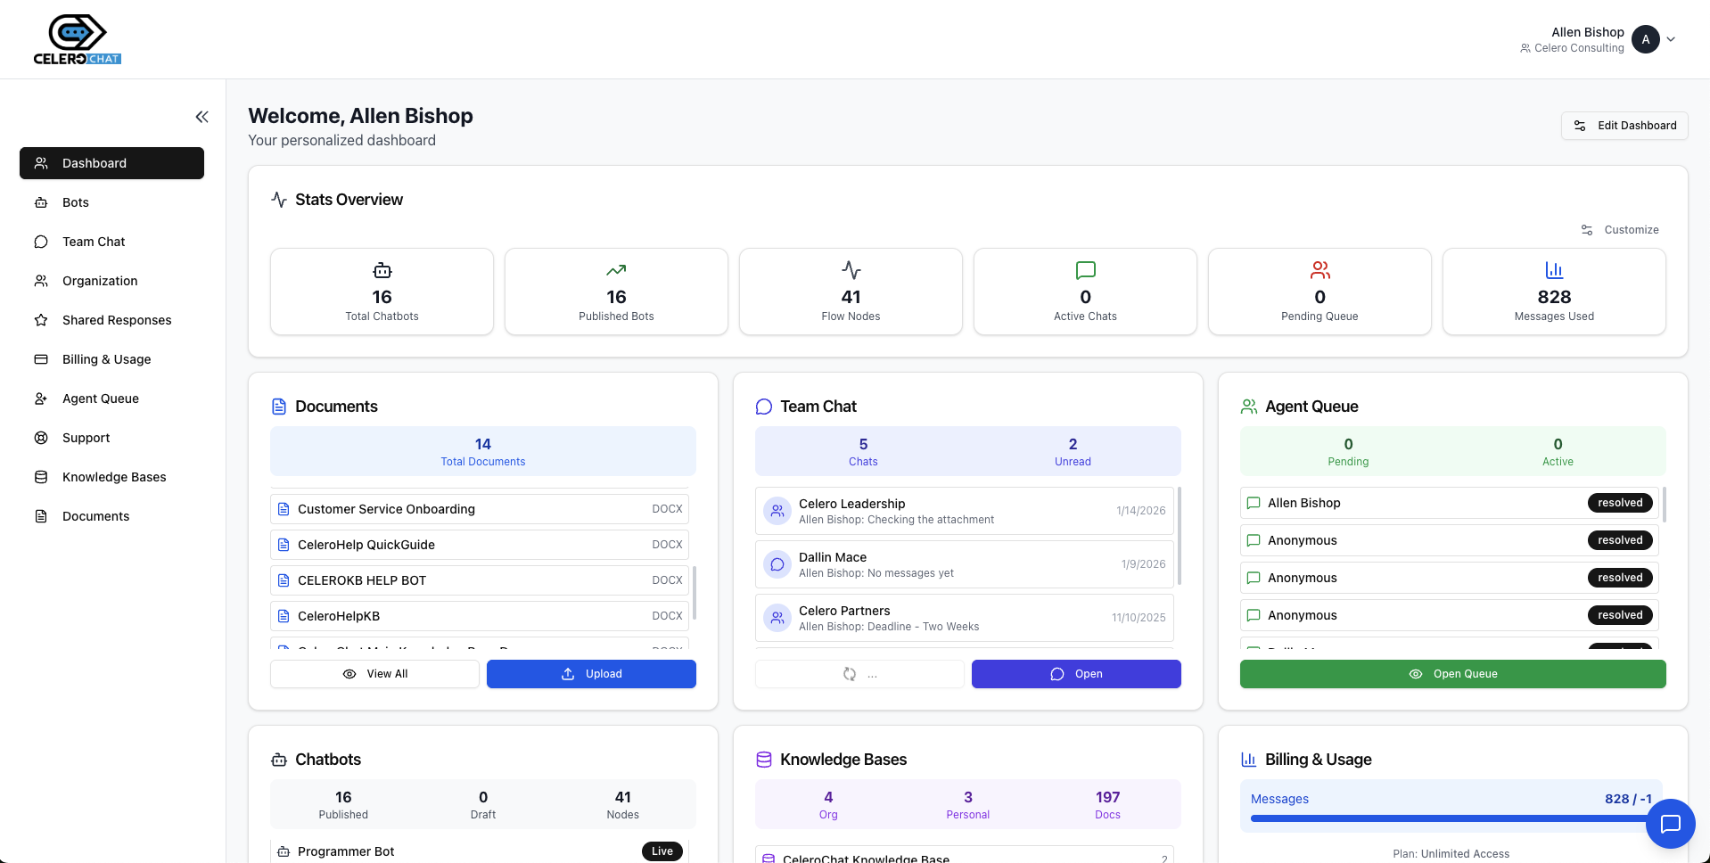Click the Edit Dashboard button

1624,126
